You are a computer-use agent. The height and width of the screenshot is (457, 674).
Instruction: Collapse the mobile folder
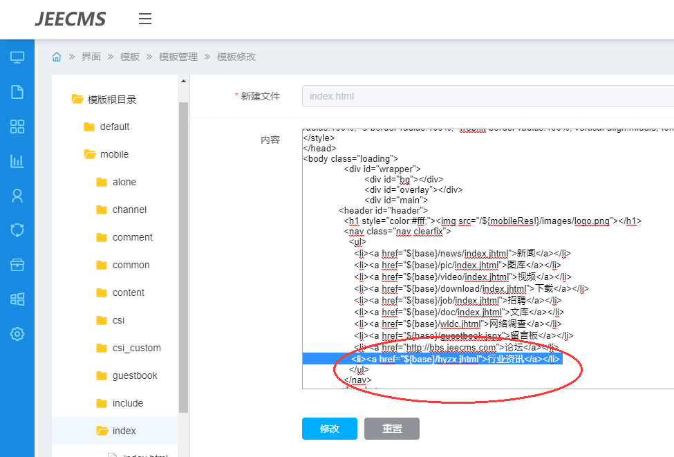[x=114, y=154]
